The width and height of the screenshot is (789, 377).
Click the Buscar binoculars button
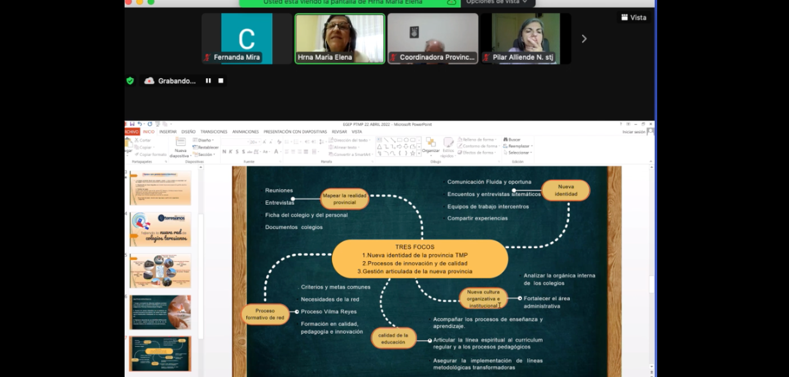(x=512, y=140)
